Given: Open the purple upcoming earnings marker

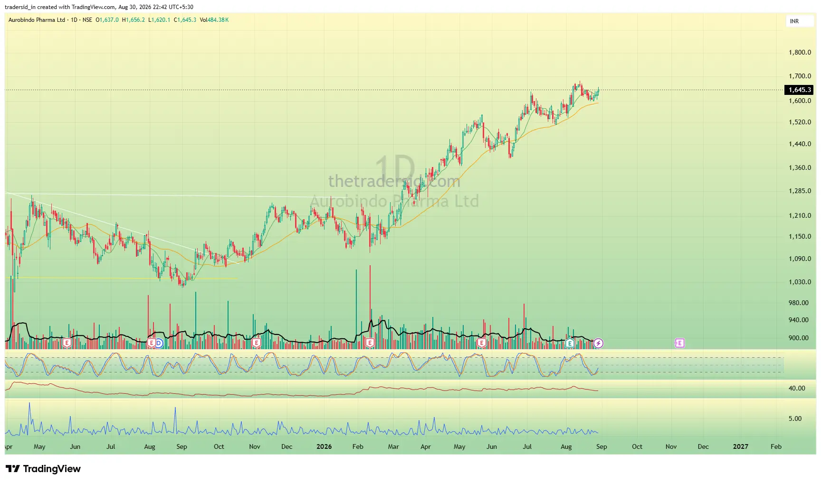Looking at the screenshot, I should (x=679, y=343).
